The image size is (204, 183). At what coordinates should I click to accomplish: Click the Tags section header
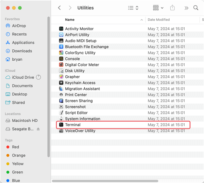coord(8,140)
